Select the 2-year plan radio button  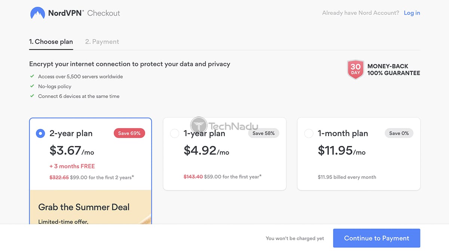pos(40,134)
